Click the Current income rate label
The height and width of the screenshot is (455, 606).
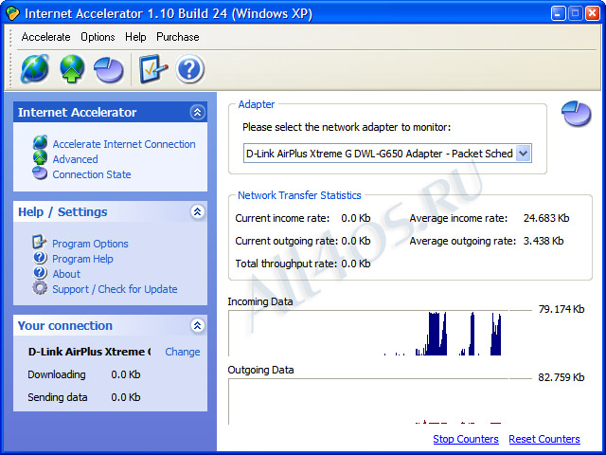(x=282, y=218)
